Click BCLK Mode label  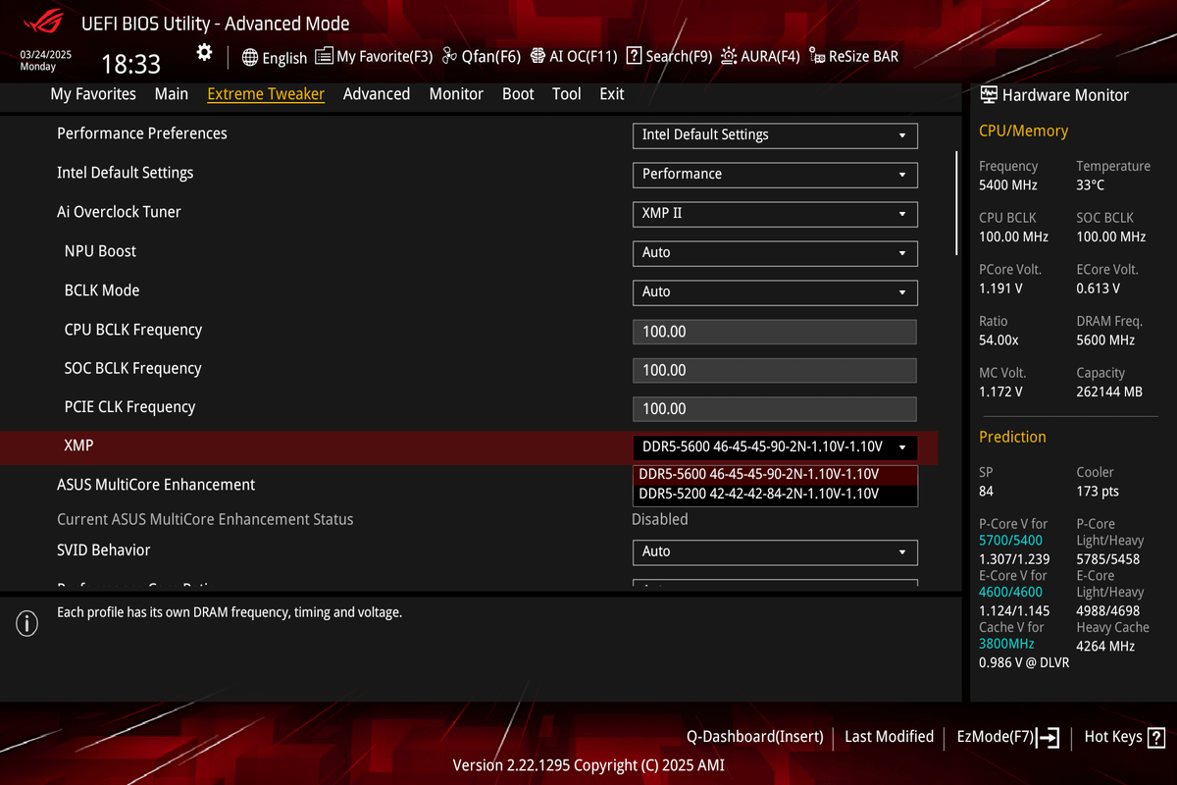pyautogui.click(x=102, y=290)
